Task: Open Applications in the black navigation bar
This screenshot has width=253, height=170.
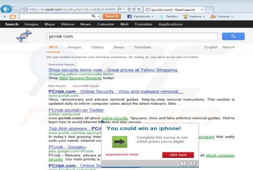Action: click(170, 24)
